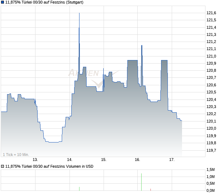Viewport: 220px width, 194px height.
Task: Select the '14.' date label on the x-axis
Action: pos(70,160)
